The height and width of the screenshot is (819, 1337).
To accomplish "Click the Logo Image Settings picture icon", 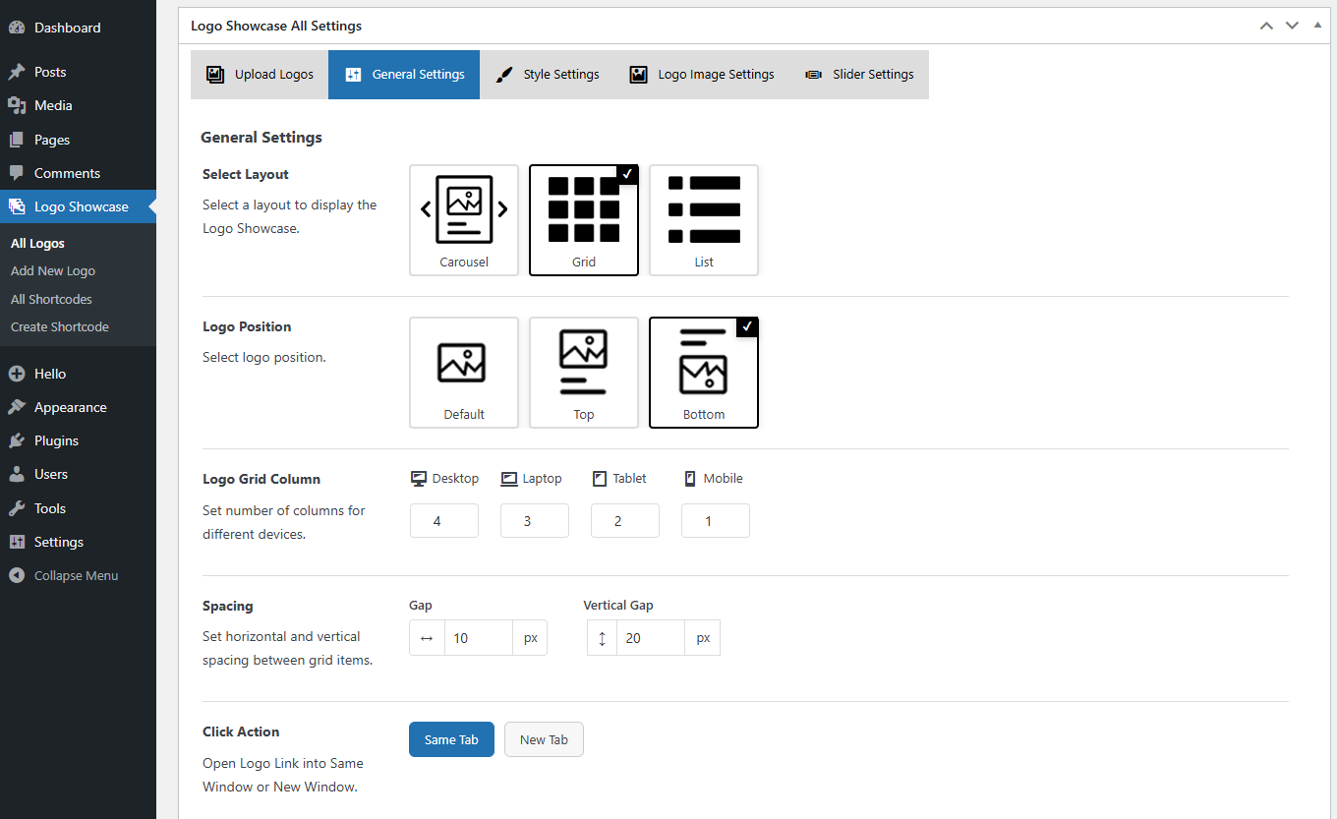I will coord(639,74).
